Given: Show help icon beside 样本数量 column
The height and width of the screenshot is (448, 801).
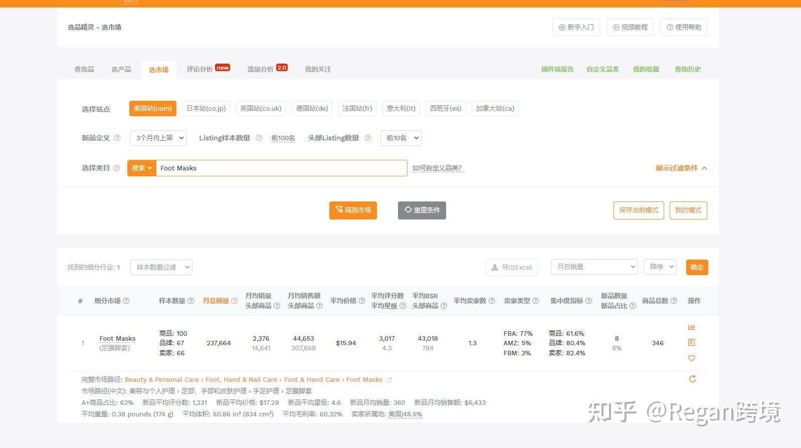Looking at the screenshot, I should [x=191, y=301].
